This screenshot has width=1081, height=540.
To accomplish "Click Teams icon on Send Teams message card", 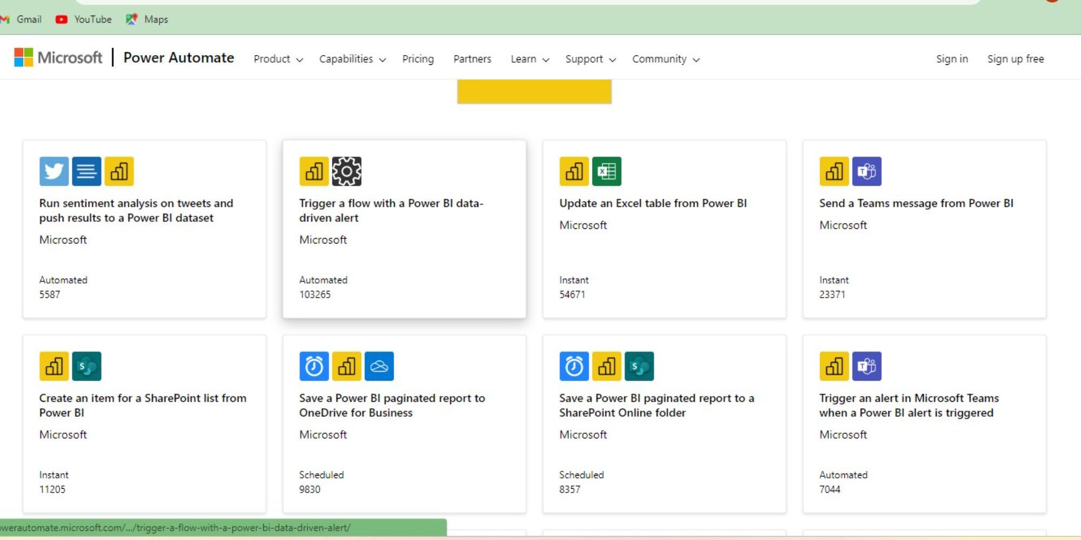I will [x=866, y=171].
